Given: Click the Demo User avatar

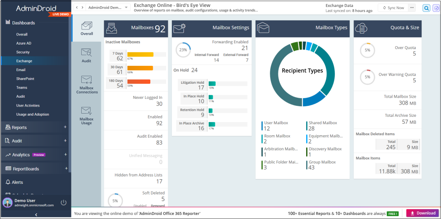Looking at the screenshot, I should [8, 202].
